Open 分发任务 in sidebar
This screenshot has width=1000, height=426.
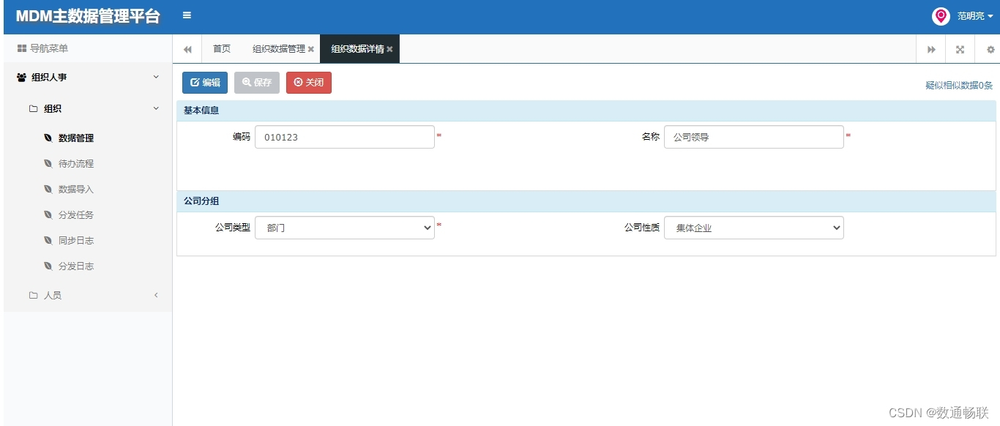[76, 214]
